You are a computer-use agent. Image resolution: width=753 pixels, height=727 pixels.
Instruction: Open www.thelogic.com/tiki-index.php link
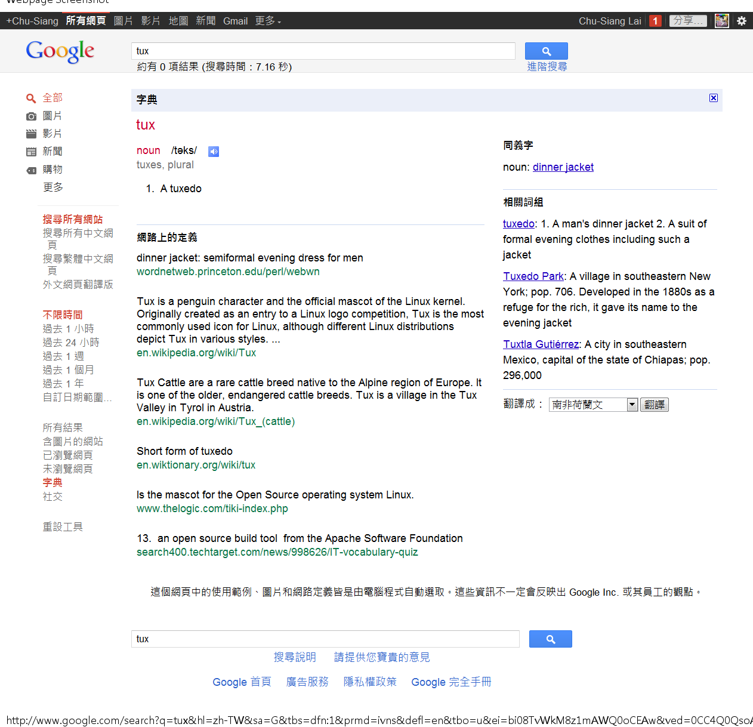pos(212,509)
